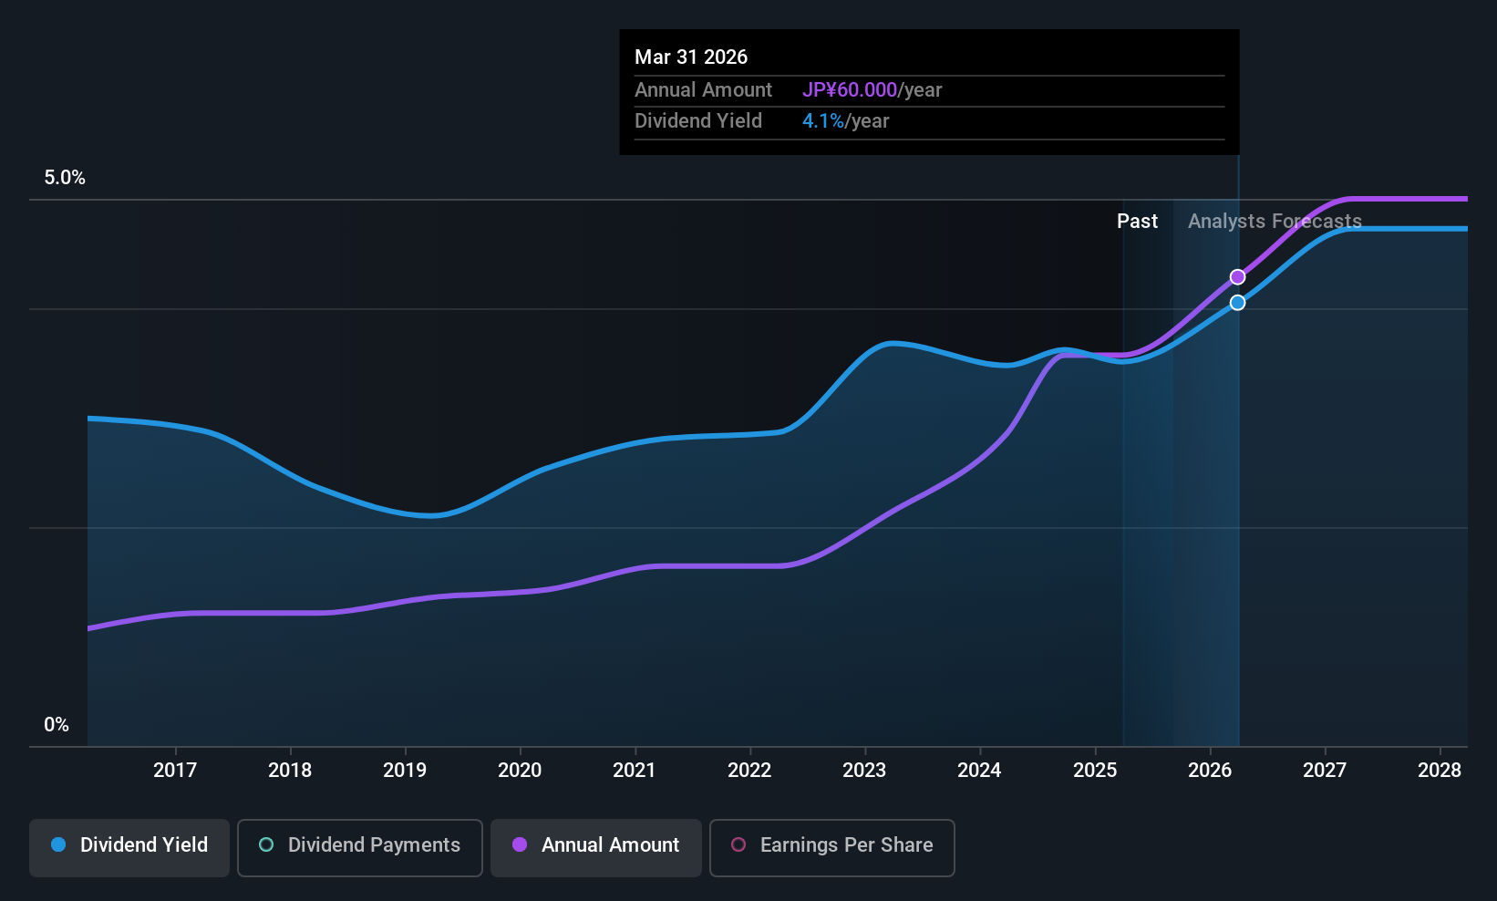Click the blue dot in Dividend Yield legend
Screen dimensions: 1497x901
pos(58,844)
